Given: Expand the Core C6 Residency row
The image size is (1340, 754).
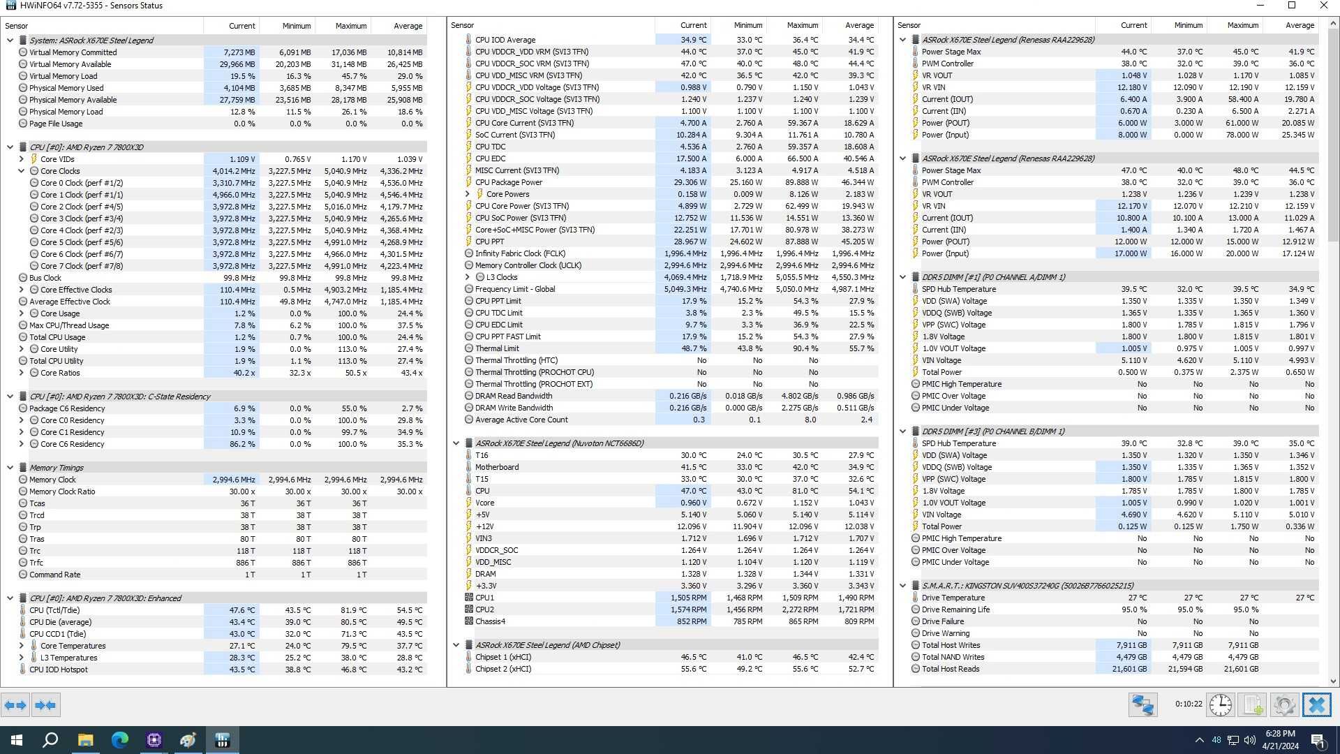Looking at the screenshot, I should coord(21,444).
